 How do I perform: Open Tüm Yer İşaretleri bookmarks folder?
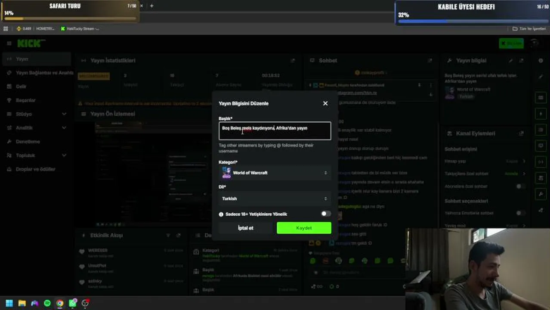point(529,29)
